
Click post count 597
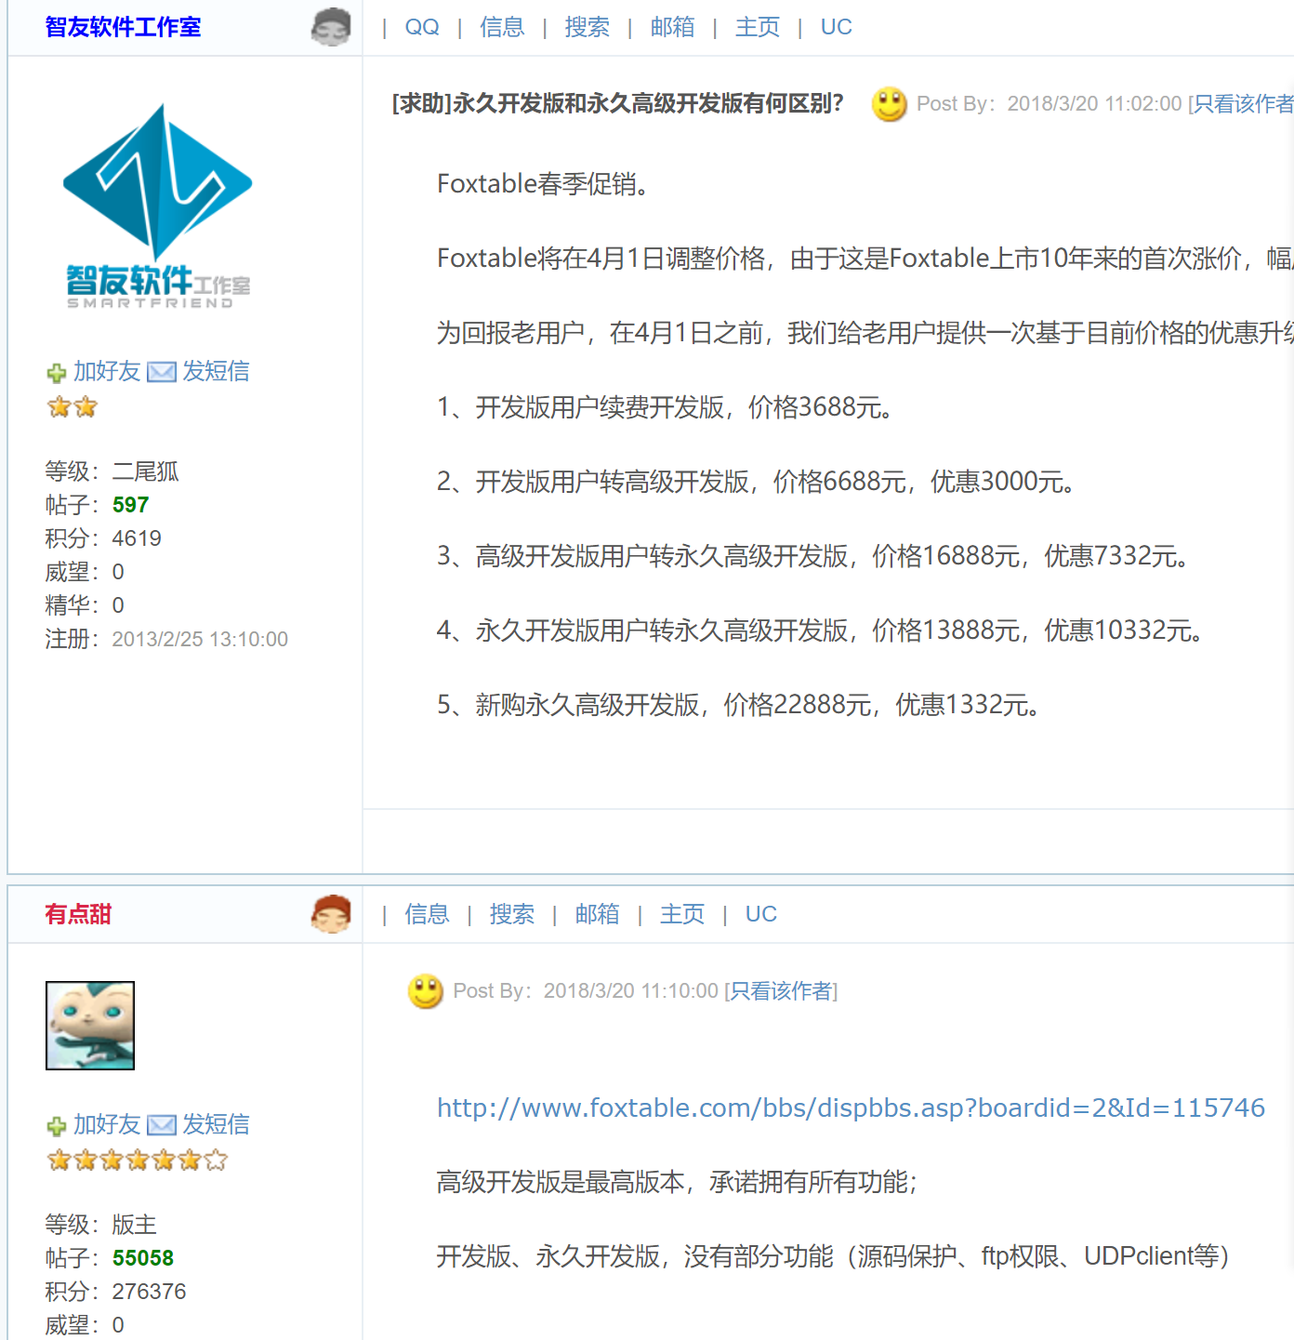[x=130, y=505]
